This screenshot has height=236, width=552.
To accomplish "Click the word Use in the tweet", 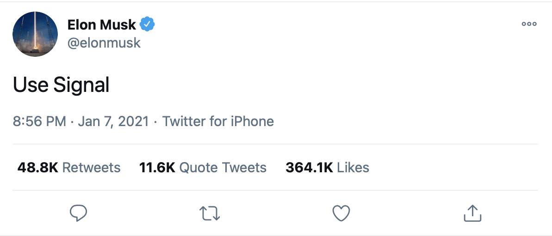I will (31, 85).
